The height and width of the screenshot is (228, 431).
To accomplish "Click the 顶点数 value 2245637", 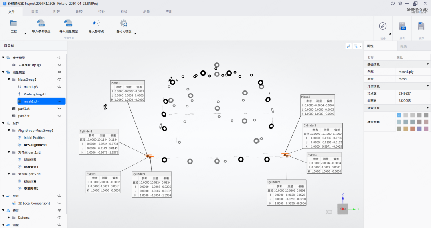I will 405,94.
